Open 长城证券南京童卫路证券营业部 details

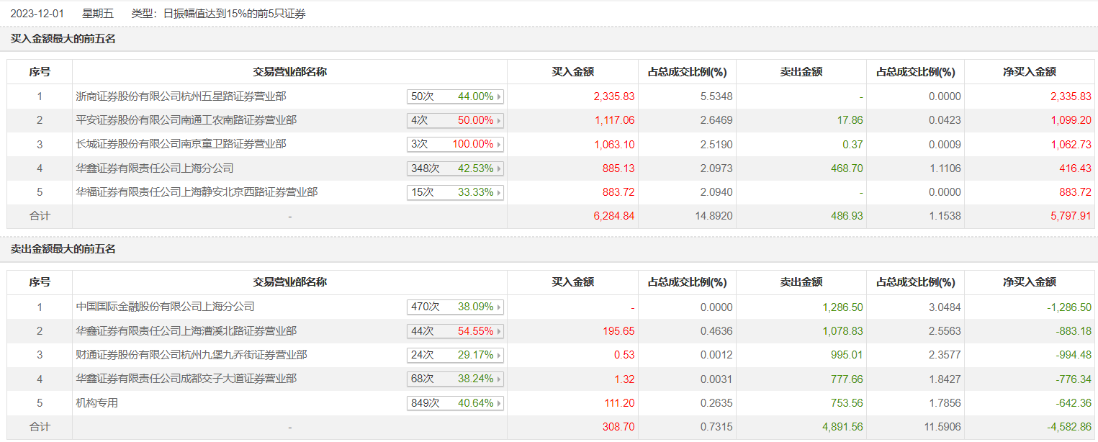[x=181, y=145]
